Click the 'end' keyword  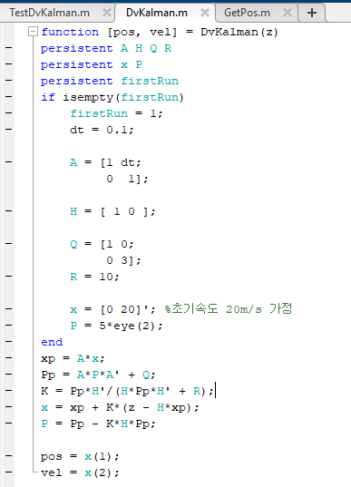pos(52,342)
